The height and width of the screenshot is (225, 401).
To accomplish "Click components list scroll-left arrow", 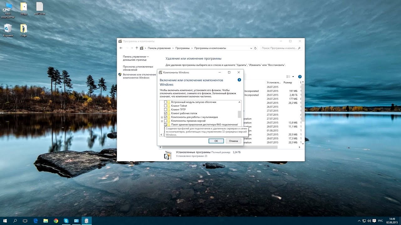I will pos(162,135).
